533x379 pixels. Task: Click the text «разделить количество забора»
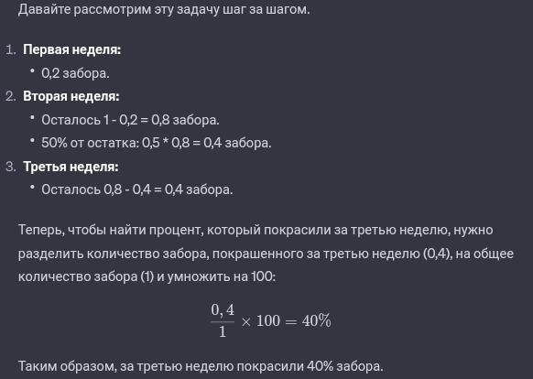click(114, 254)
